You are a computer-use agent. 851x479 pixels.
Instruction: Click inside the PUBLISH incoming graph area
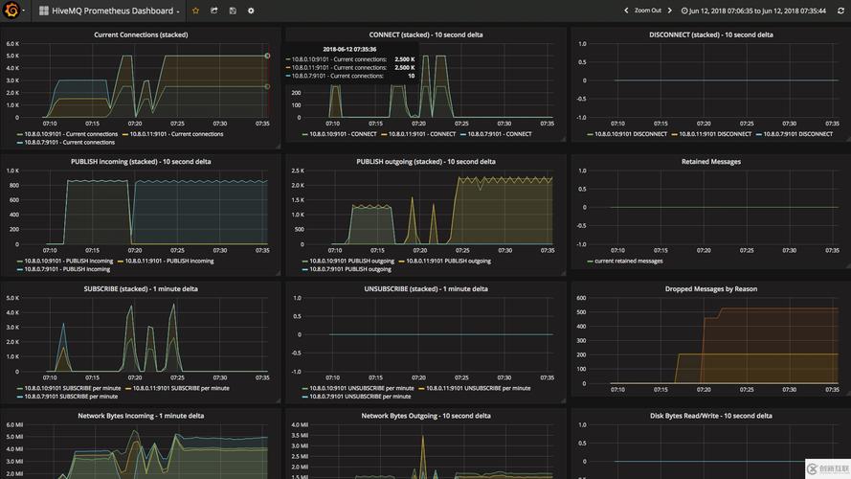[x=153, y=211]
